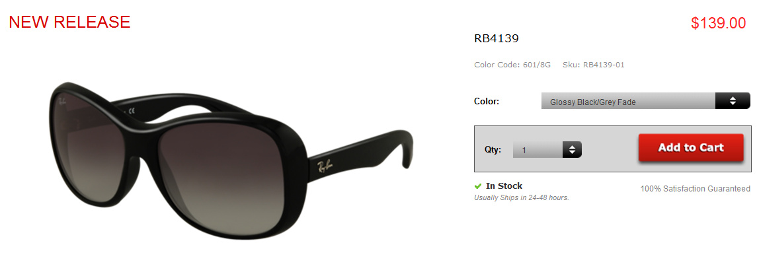The image size is (759, 276).
Task: Click the Usually Ships in 24-48 hours note
Action: (x=522, y=197)
